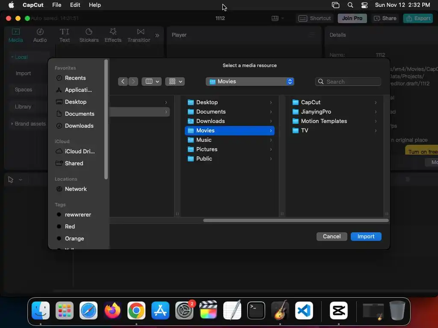Open GarageBand from the dock

tap(280, 310)
